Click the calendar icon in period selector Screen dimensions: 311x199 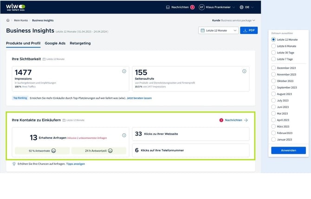click(x=202, y=31)
